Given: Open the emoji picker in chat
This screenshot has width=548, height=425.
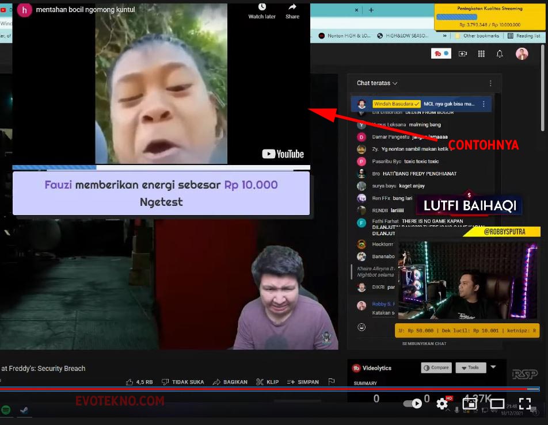Looking at the screenshot, I should [361, 327].
